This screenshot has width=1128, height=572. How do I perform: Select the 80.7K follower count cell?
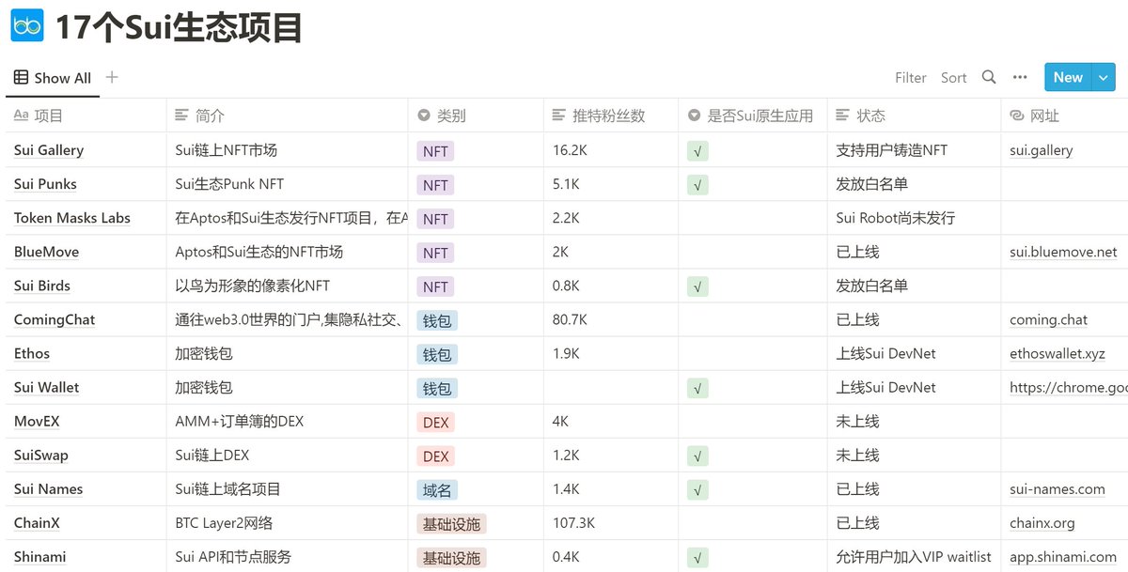611,320
